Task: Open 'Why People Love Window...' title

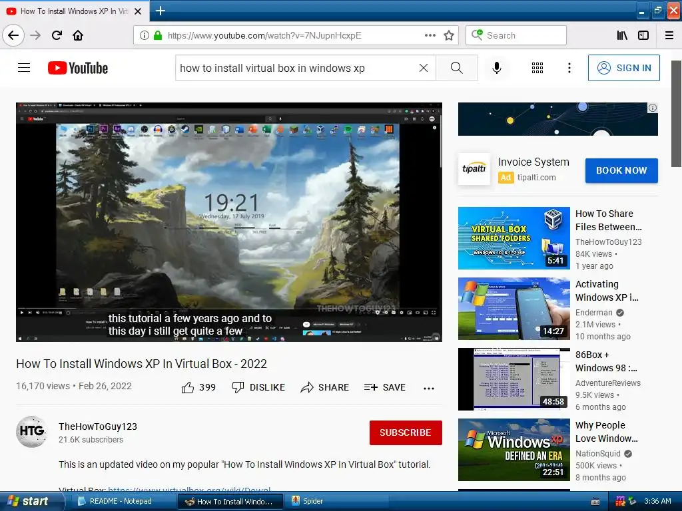Action: [606, 432]
